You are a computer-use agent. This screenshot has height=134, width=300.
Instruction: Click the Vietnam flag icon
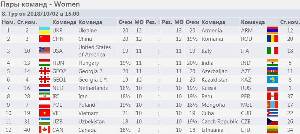click(x=45, y=113)
